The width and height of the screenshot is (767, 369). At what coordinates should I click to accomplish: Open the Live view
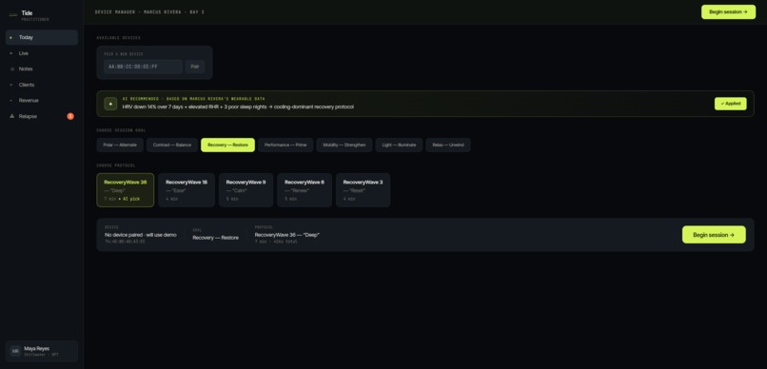click(42, 53)
